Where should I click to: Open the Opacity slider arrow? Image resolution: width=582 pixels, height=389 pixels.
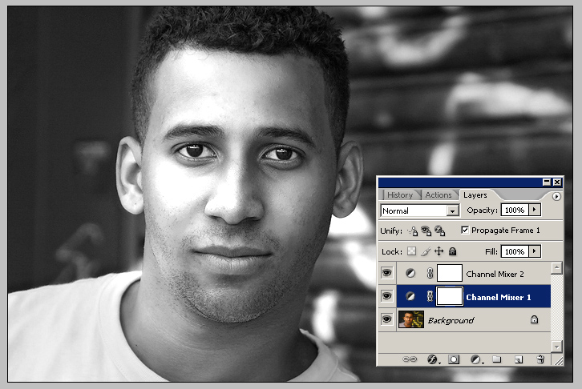535,210
